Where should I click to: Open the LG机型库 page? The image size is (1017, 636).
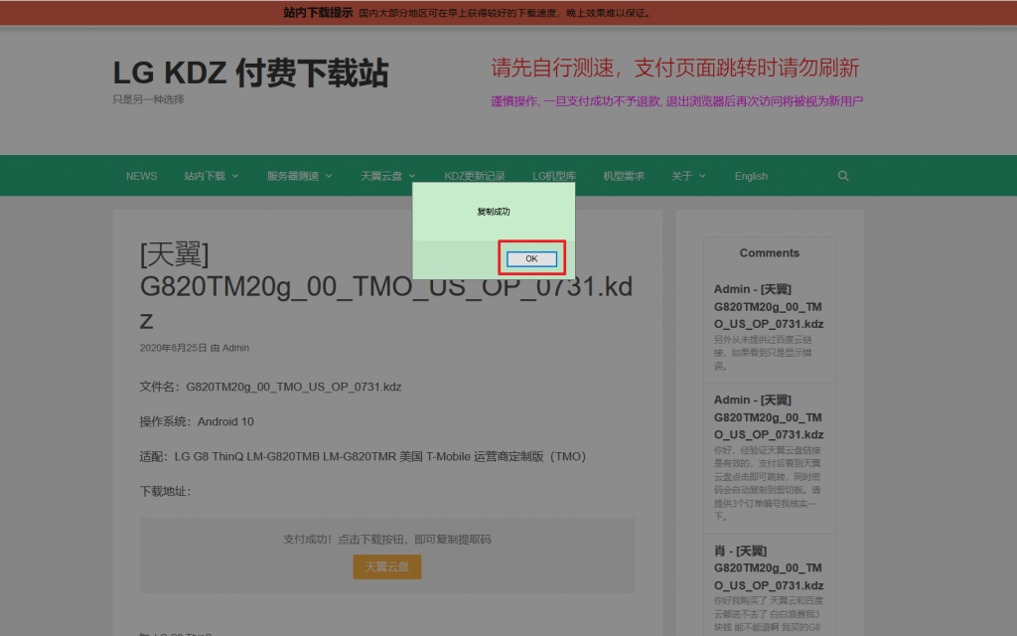point(554,176)
